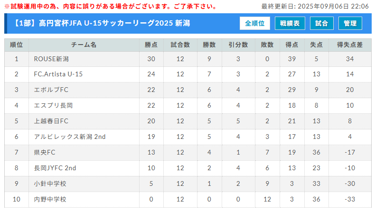Click the エボルブFC team name
375x211 pixels.
[x=51, y=90]
